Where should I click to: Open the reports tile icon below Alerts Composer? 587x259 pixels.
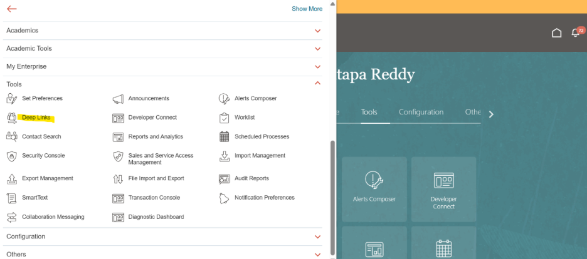(x=374, y=249)
